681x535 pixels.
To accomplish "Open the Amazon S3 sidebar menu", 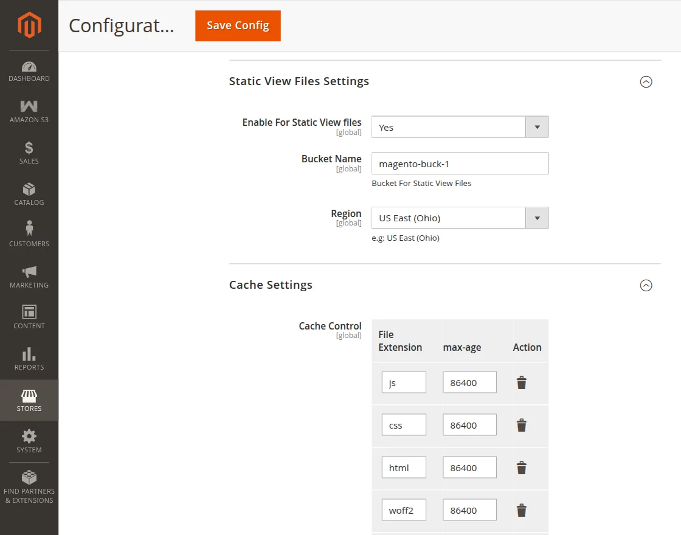I will pyautogui.click(x=29, y=112).
